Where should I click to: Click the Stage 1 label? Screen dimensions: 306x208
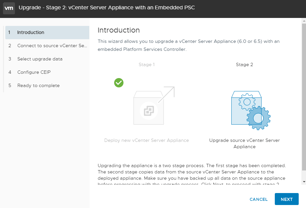pyautogui.click(x=147, y=65)
